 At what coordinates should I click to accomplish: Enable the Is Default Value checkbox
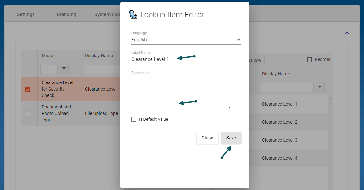(x=134, y=119)
